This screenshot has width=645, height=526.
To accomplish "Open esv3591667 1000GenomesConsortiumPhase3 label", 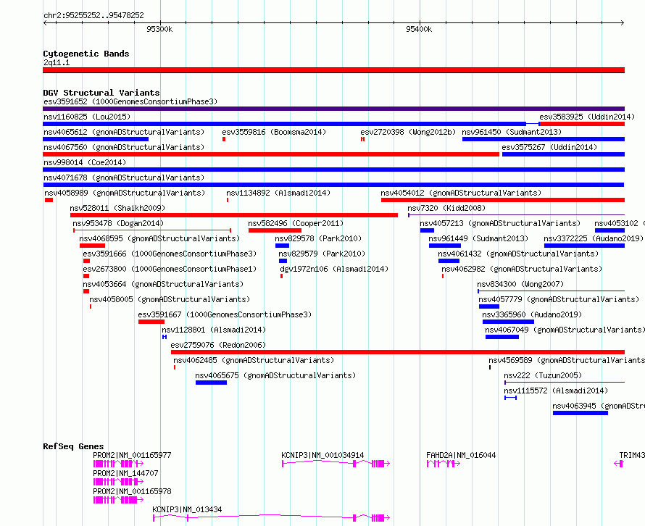I will tap(225, 314).
